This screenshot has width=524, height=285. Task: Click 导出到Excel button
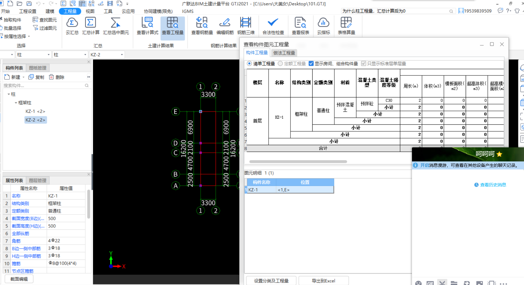pyautogui.click(x=323, y=281)
